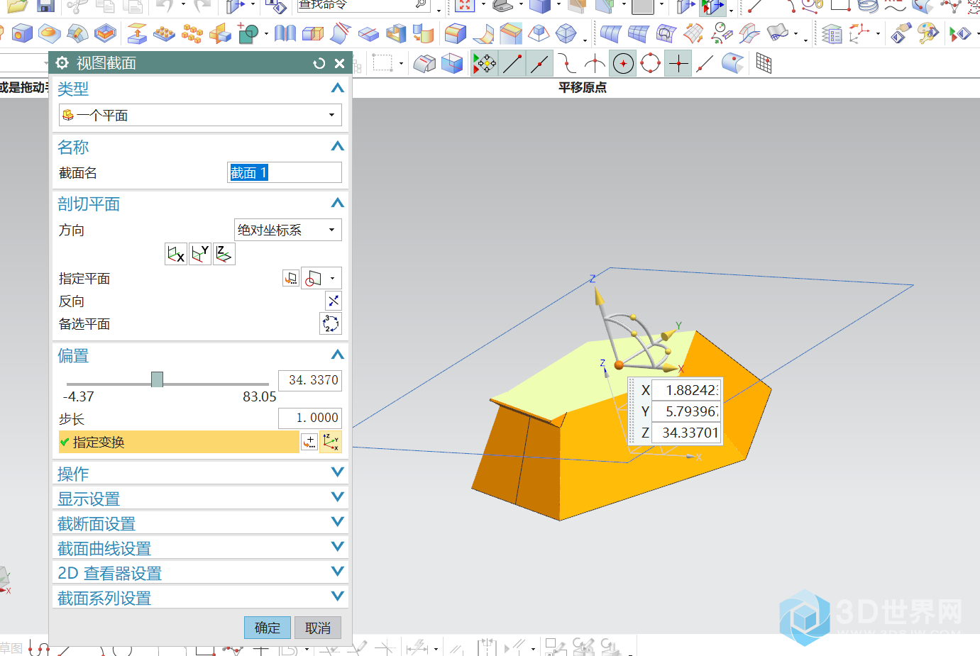Screen dimensions: 980x656
Task: Open the layer settings icon
Action: [x=832, y=33]
